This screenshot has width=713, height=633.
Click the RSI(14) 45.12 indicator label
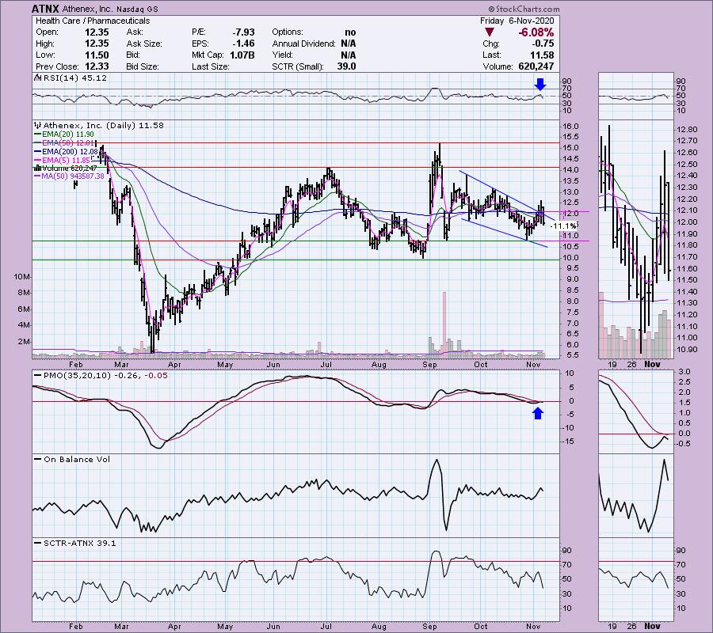point(75,78)
